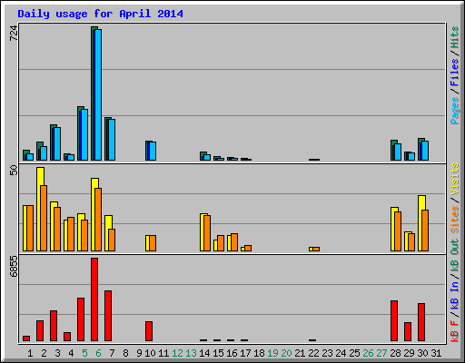Click the blue "Files" legend label
Screen dimensions: 465x363
(x=455, y=72)
